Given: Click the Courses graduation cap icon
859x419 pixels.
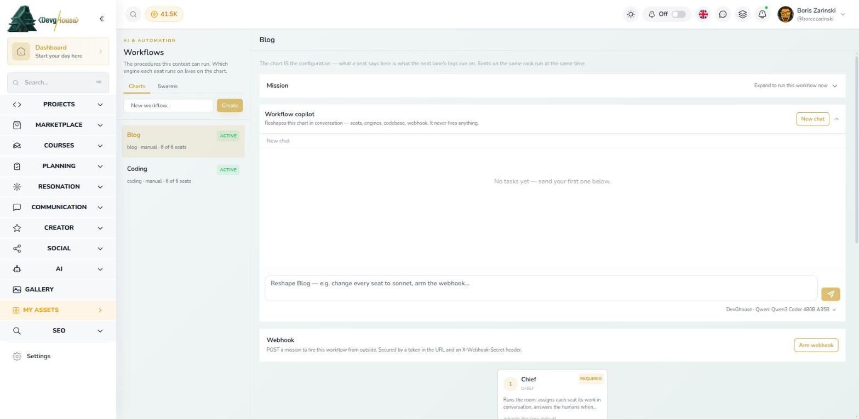Looking at the screenshot, I should 17,146.
